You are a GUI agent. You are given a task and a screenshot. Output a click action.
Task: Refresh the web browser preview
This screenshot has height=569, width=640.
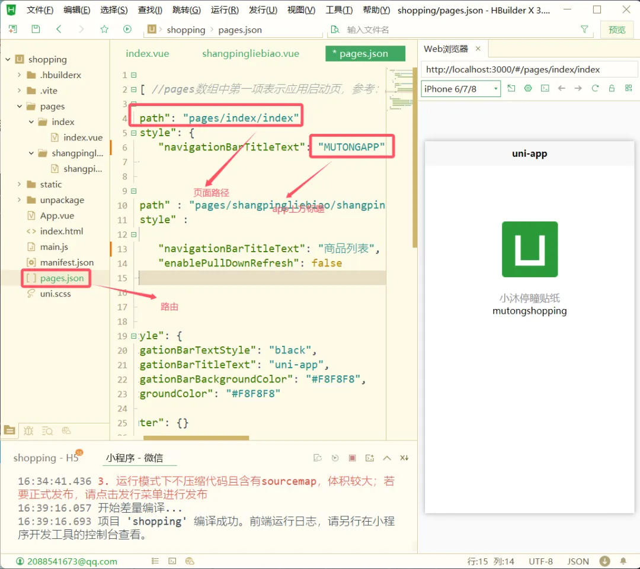[x=595, y=88]
